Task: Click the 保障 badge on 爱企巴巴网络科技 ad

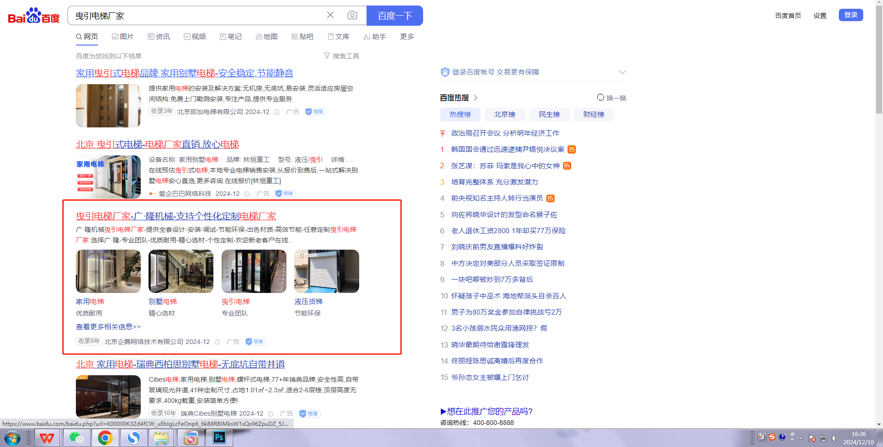Action: 286,194
